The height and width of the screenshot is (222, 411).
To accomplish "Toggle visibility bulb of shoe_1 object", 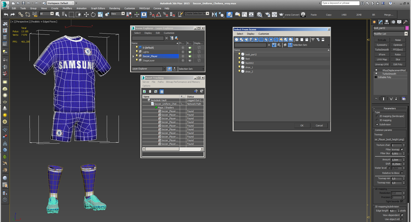I will tap(239, 67).
